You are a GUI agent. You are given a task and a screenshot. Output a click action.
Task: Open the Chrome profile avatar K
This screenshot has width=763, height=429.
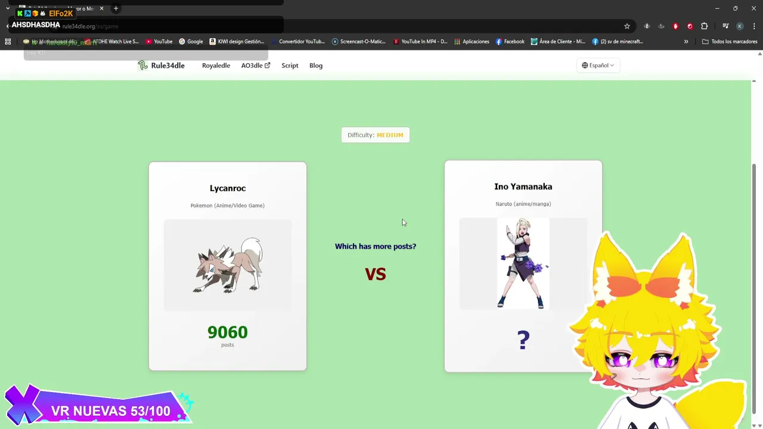point(740,26)
